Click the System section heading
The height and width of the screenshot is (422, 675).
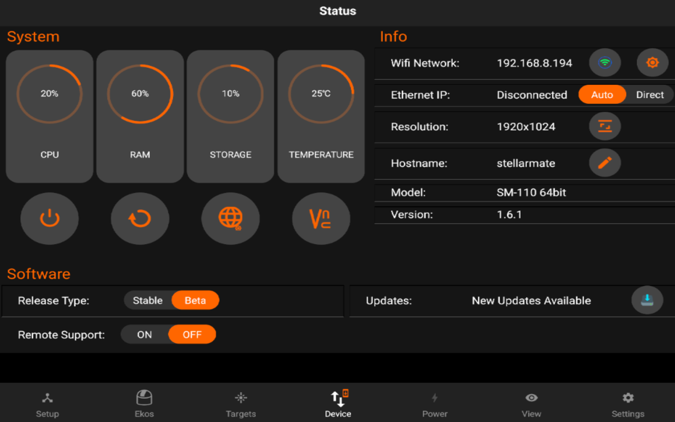pyautogui.click(x=33, y=37)
